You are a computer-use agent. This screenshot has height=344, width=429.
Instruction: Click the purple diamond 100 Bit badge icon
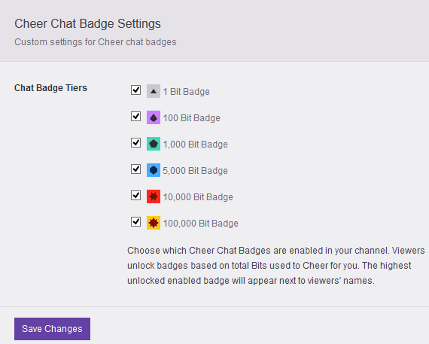(x=154, y=117)
